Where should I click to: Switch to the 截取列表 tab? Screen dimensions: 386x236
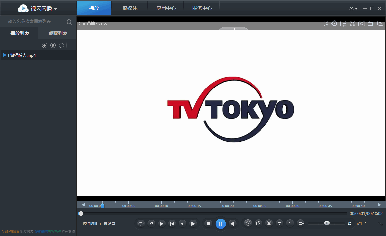point(58,33)
